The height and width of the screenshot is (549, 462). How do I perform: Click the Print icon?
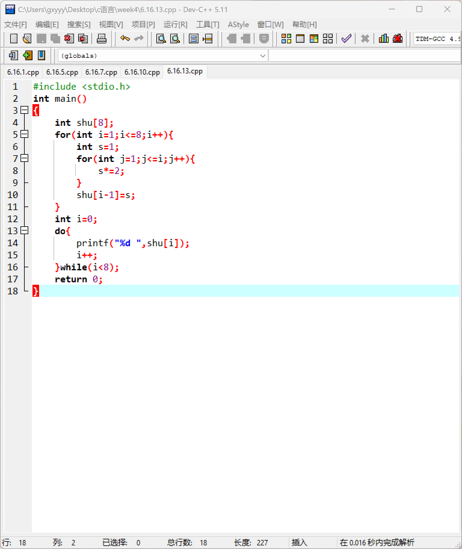[102, 39]
